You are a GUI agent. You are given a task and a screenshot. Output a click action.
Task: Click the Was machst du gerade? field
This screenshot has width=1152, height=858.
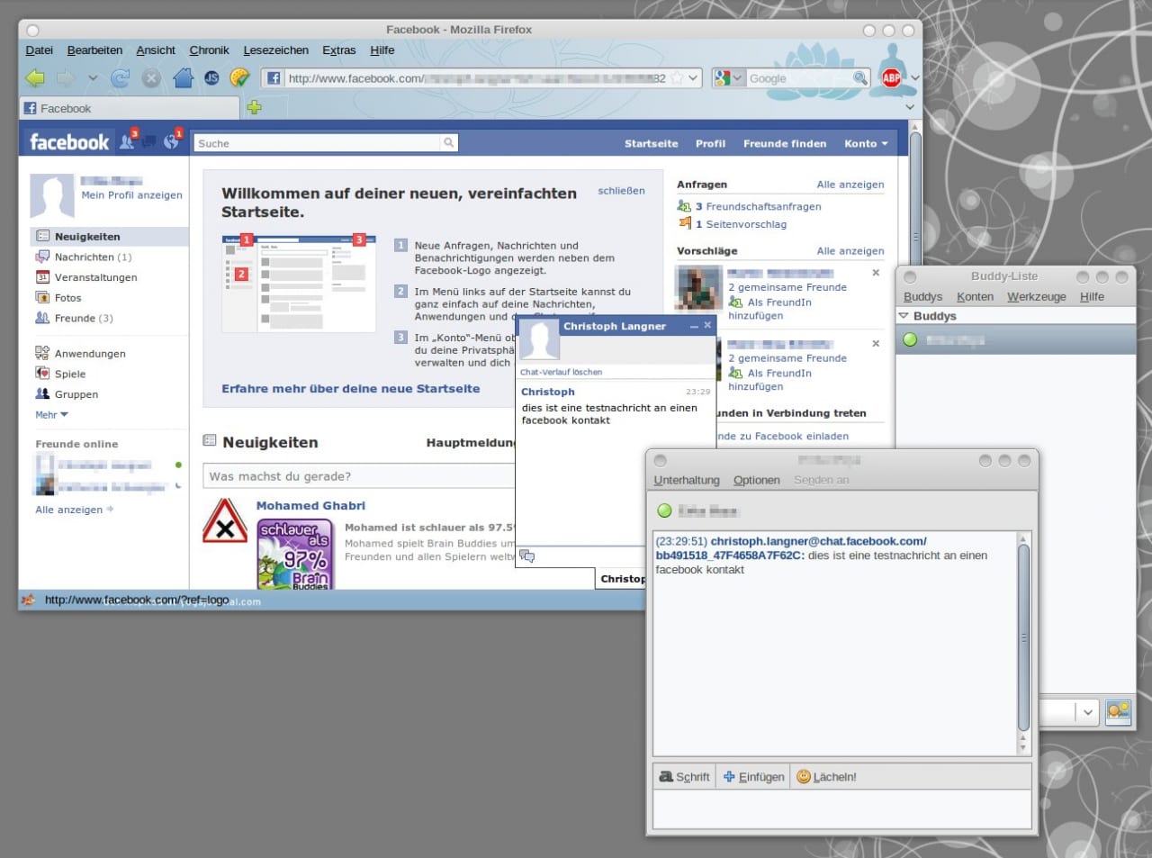pyautogui.click(x=360, y=476)
